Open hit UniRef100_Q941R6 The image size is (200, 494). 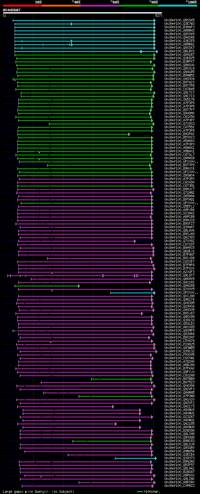click(x=180, y=37)
